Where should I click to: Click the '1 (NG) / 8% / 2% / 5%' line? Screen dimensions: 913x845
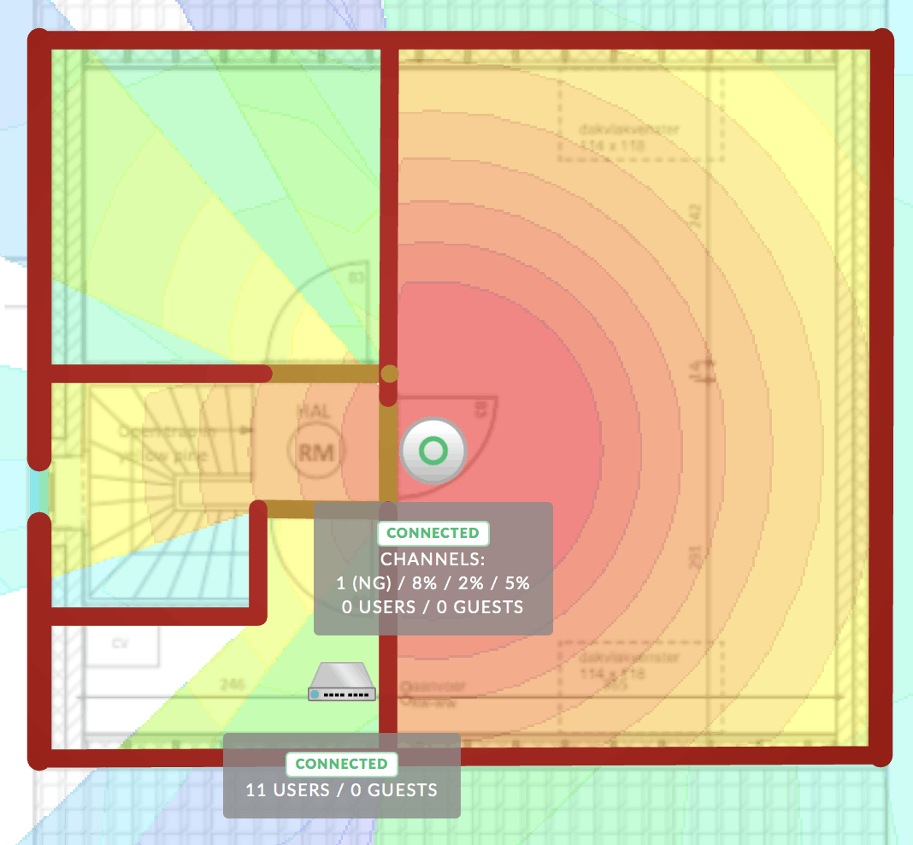(x=433, y=583)
